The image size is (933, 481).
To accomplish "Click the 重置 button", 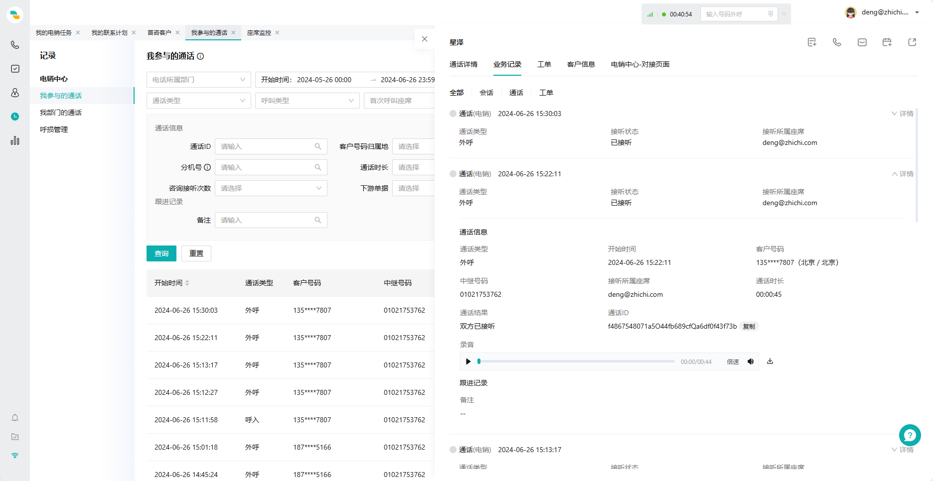I will coord(196,253).
